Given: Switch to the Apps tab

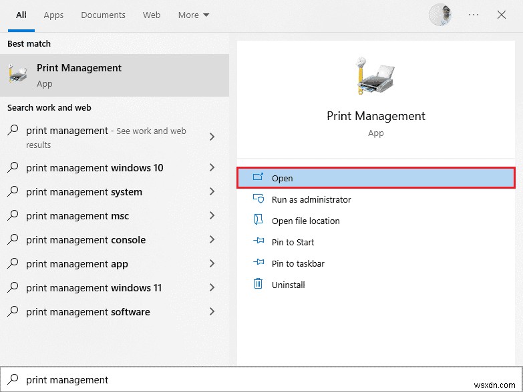Looking at the screenshot, I should pyautogui.click(x=53, y=15).
